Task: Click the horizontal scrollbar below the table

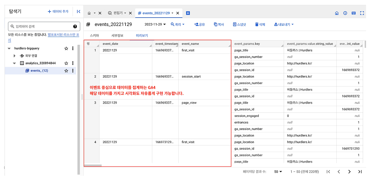Action: click(93, 165)
